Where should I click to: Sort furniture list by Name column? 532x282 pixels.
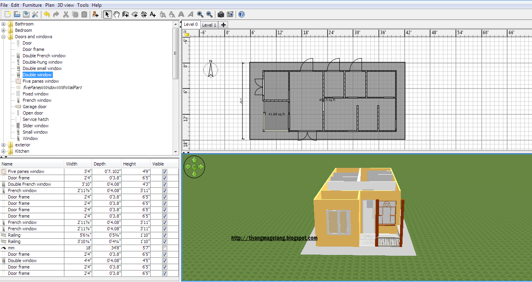point(32,164)
